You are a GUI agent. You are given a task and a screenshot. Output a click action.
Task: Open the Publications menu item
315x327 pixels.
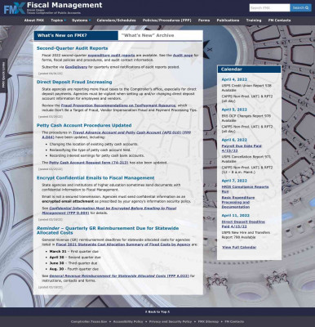[228, 20]
